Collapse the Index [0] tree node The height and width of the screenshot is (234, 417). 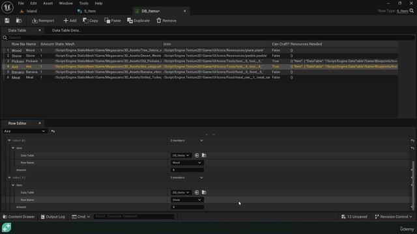[9, 140]
